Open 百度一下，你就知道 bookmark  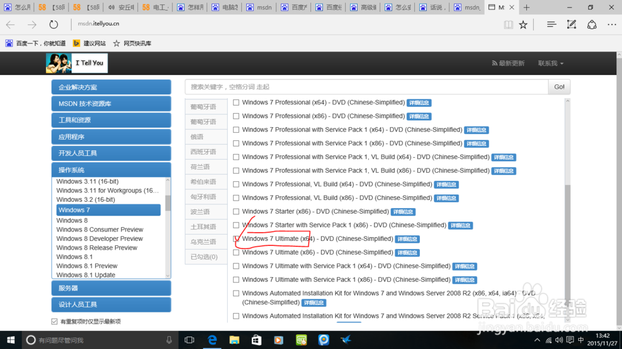click(x=35, y=43)
